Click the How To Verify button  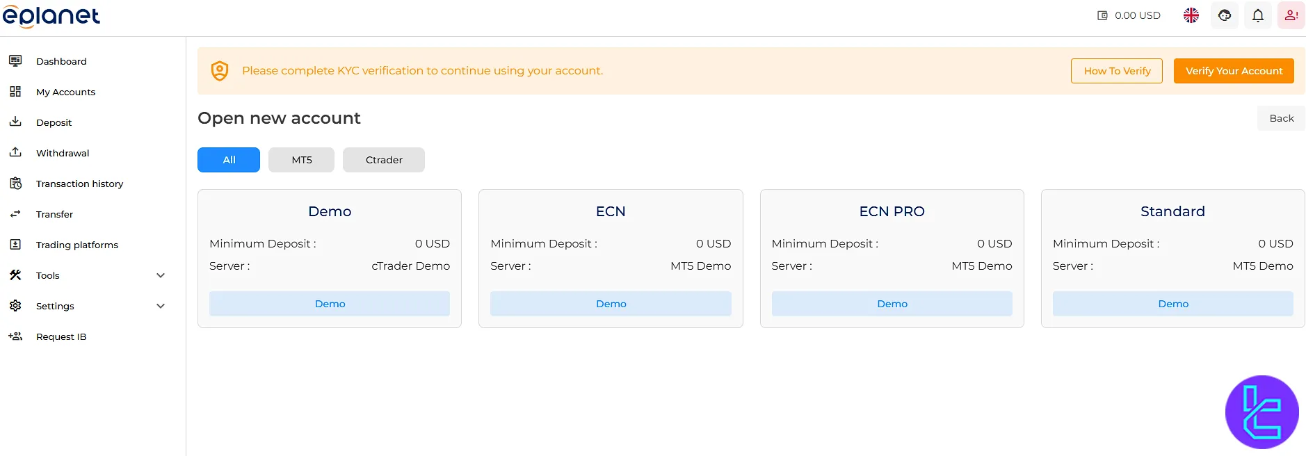[1117, 71]
